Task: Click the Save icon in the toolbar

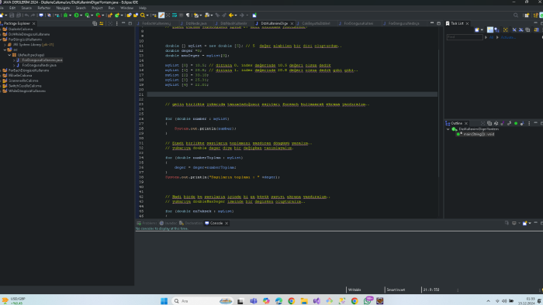Action: click(12, 15)
